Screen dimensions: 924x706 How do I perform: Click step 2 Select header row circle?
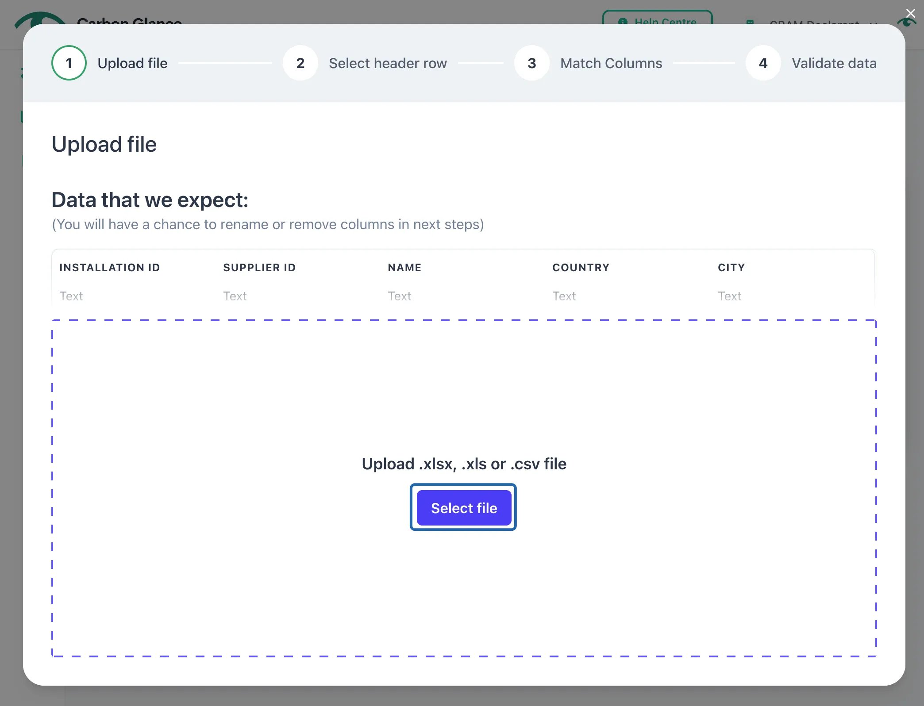(300, 63)
